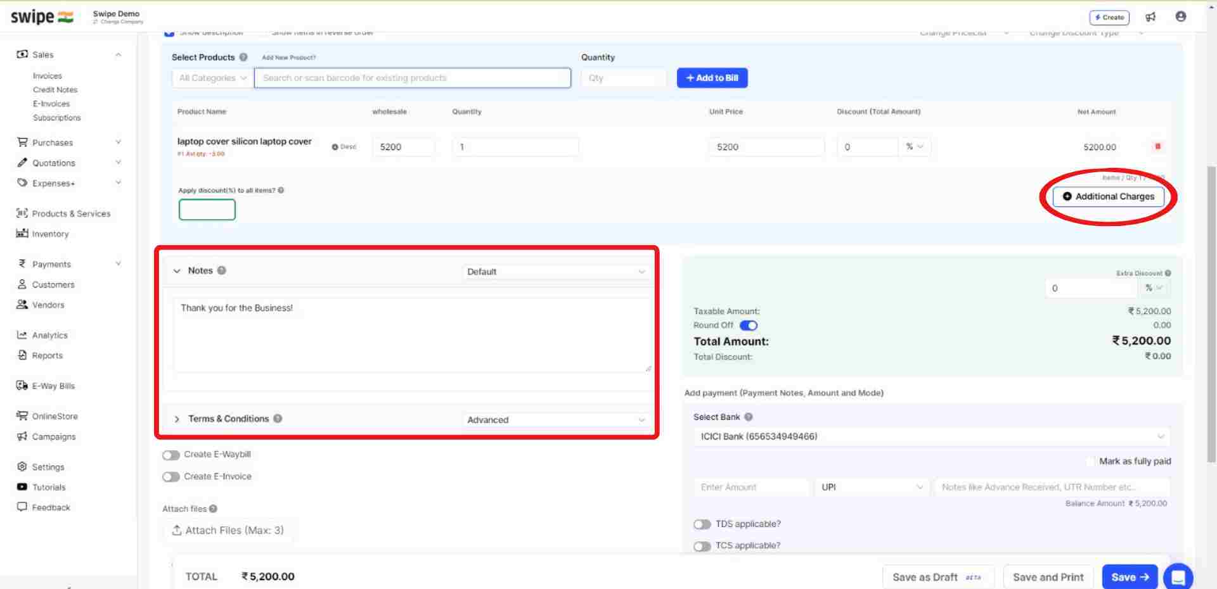Open Invoices in sidebar
Viewport: 1217px width, 589px height.
click(x=48, y=75)
